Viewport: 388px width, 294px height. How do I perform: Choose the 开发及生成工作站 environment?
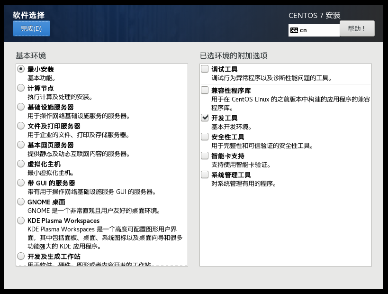pyautogui.click(x=21, y=256)
